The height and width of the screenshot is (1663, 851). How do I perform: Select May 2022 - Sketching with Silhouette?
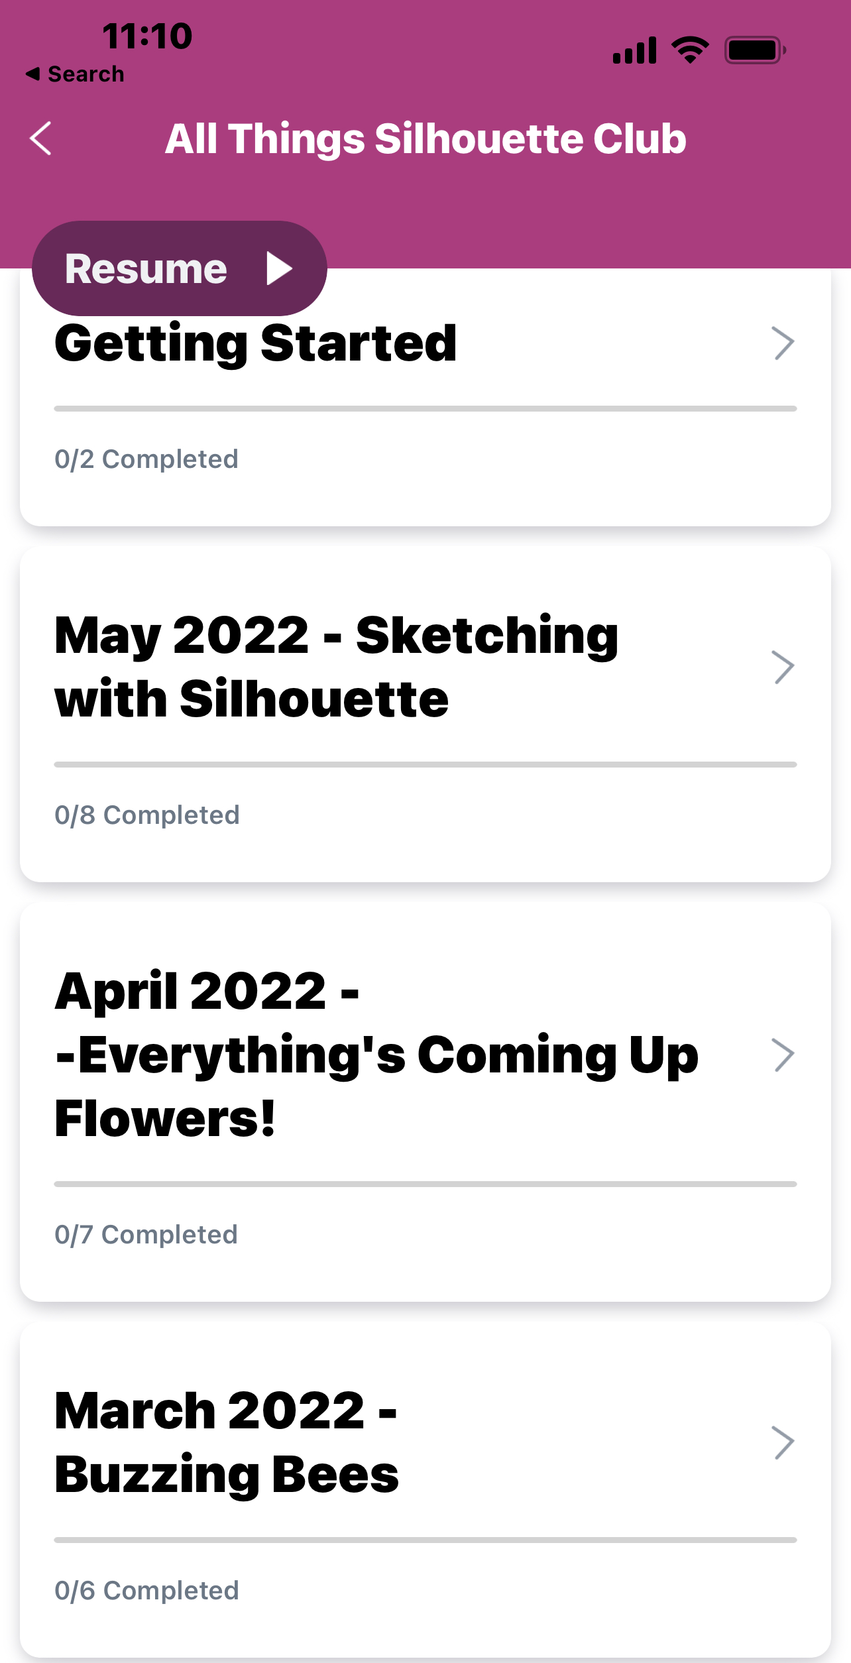[x=337, y=667]
